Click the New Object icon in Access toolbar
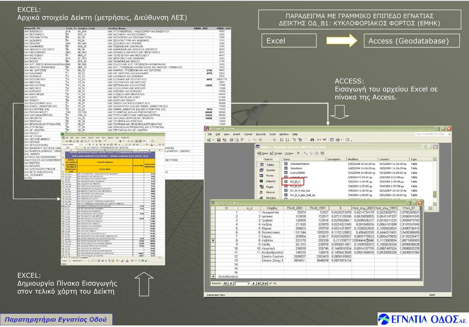This screenshot has height=327, width=469. [338, 140]
